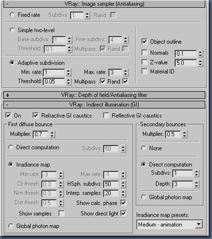This screenshot has width=212, height=239.
Task: Click the Adaptive subdivision Max. rate field
Action: 115,72
